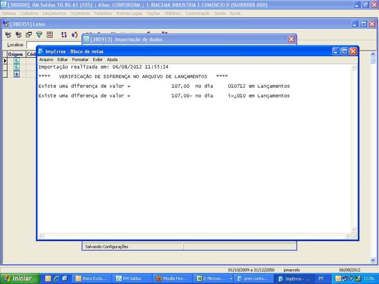Select the first row Origem dollar icon
The height and width of the screenshot is (284, 379).
coord(17,61)
